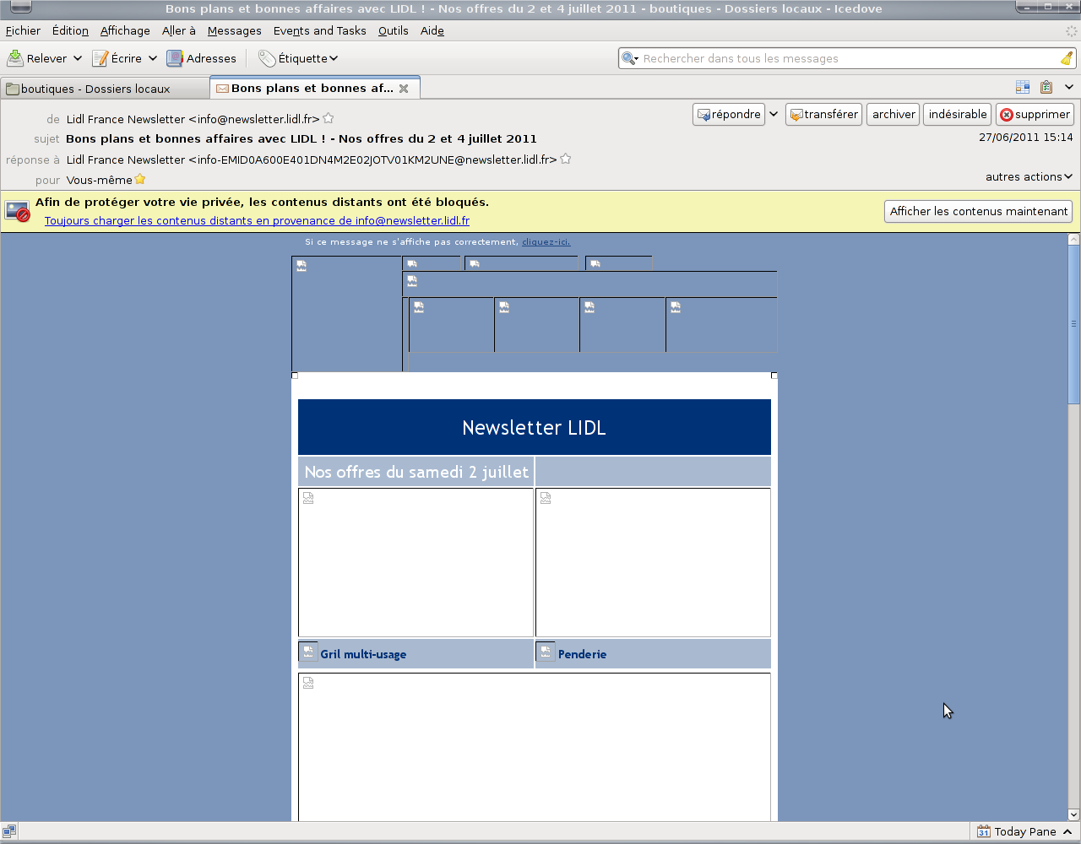Mark message as indésirable
Image resolution: width=1081 pixels, height=844 pixels.
958,114
